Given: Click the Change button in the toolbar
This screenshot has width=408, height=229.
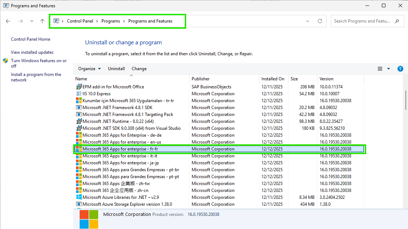Looking at the screenshot, I should 139,69.
